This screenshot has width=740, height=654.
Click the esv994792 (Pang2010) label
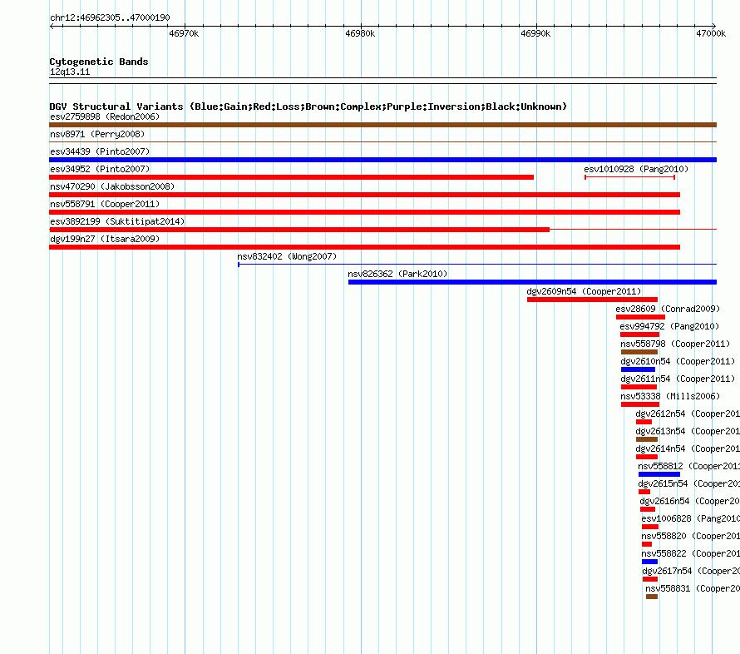(669, 326)
